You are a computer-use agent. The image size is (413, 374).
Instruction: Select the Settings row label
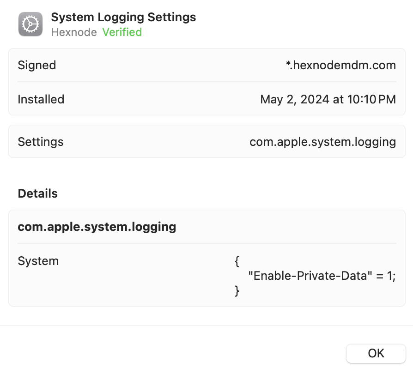click(41, 142)
